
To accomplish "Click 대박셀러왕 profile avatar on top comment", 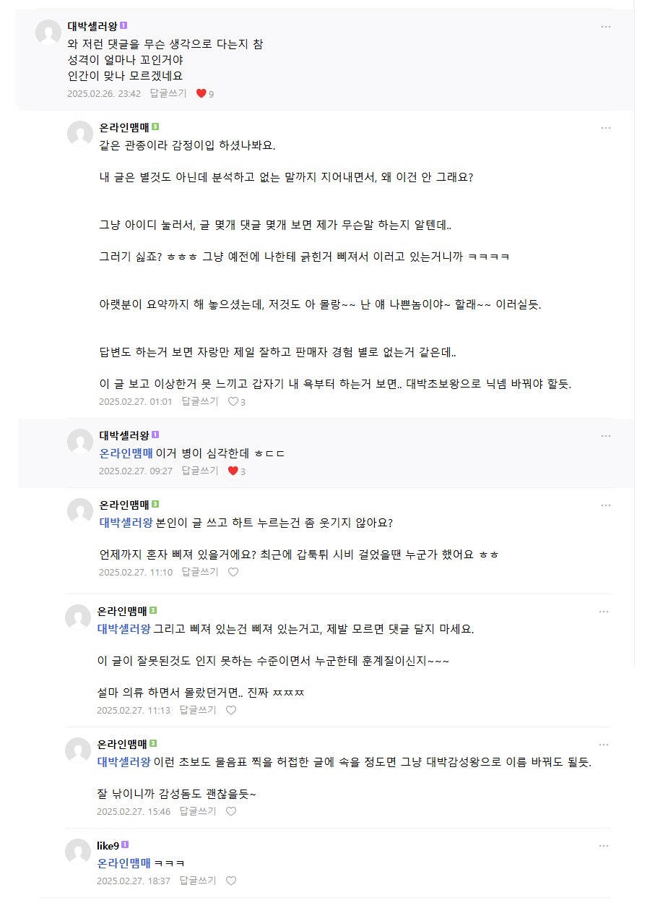I will coord(48,33).
